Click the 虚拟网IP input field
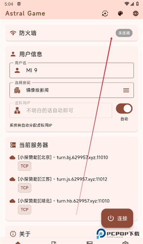Viewport: 143px width, 244px height. click(x=61, y=110)
